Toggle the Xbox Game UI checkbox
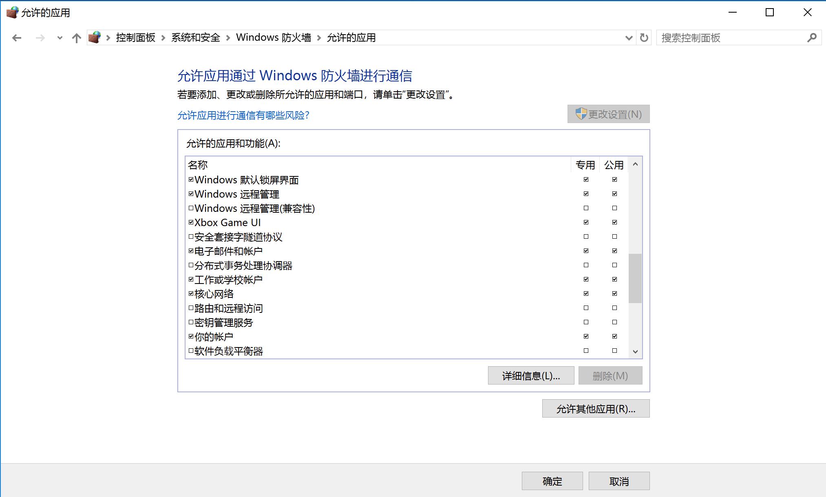 click(x=191, y=222)
